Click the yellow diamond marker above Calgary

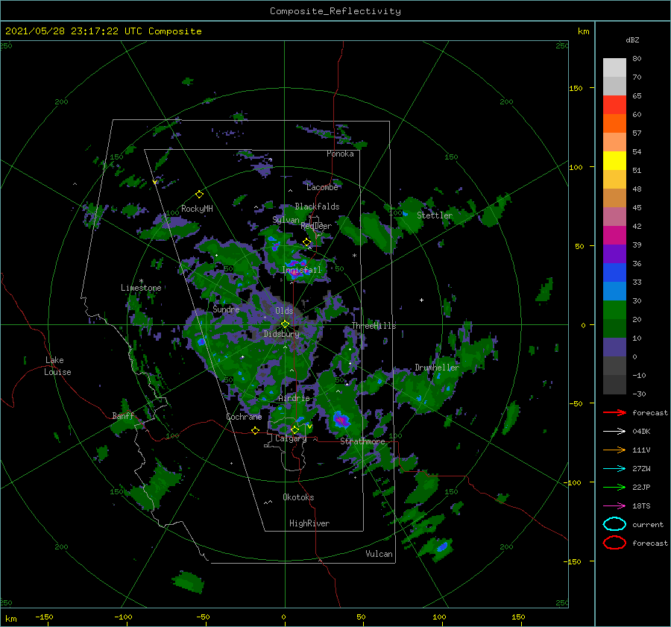[294, 429]
